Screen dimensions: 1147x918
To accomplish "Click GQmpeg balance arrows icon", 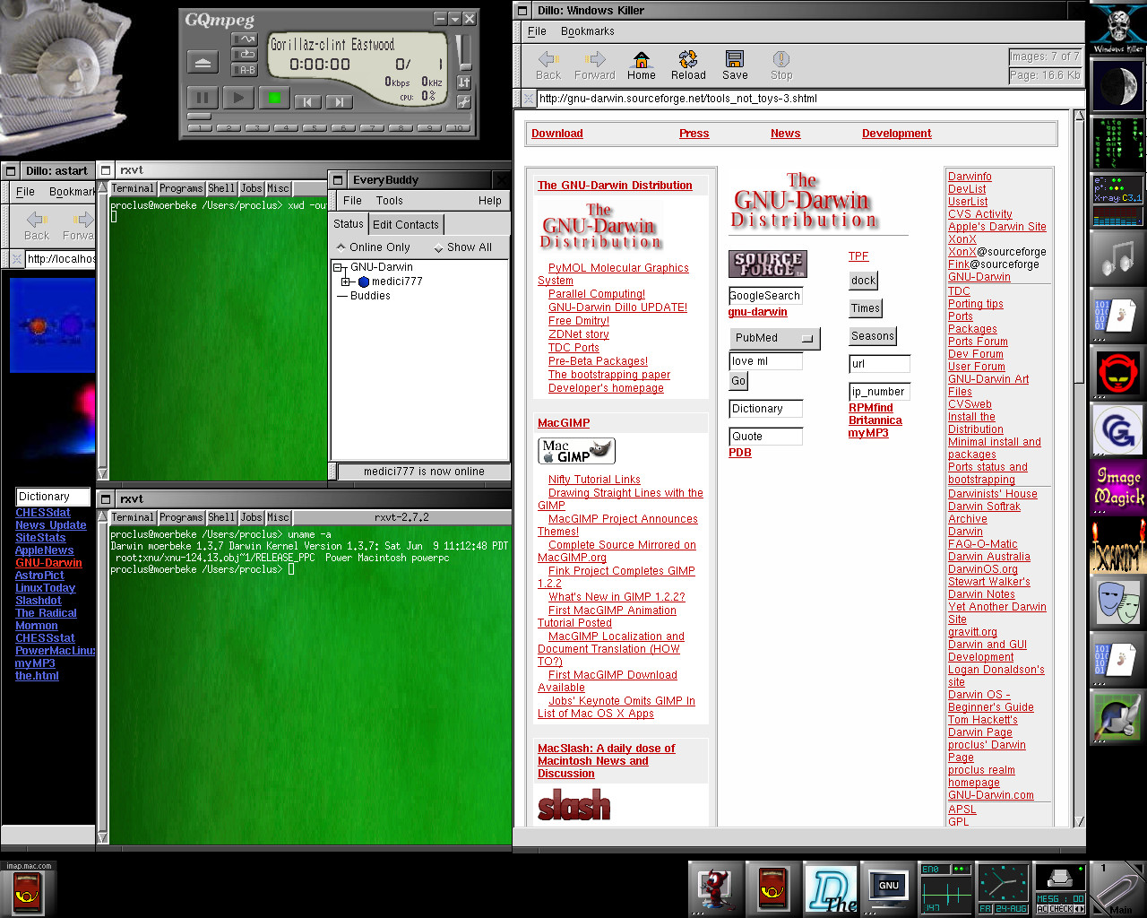I will pos(464,82).
